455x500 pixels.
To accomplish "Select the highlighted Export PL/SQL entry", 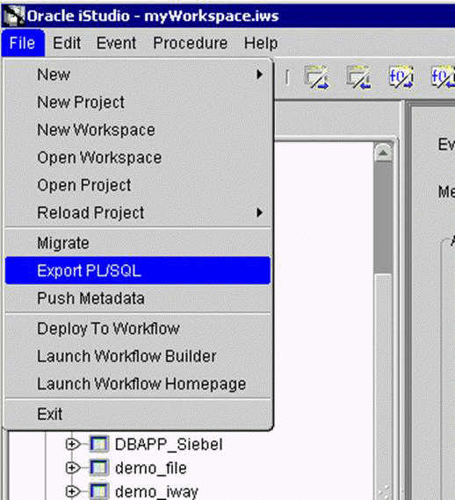I will [138, 270].
